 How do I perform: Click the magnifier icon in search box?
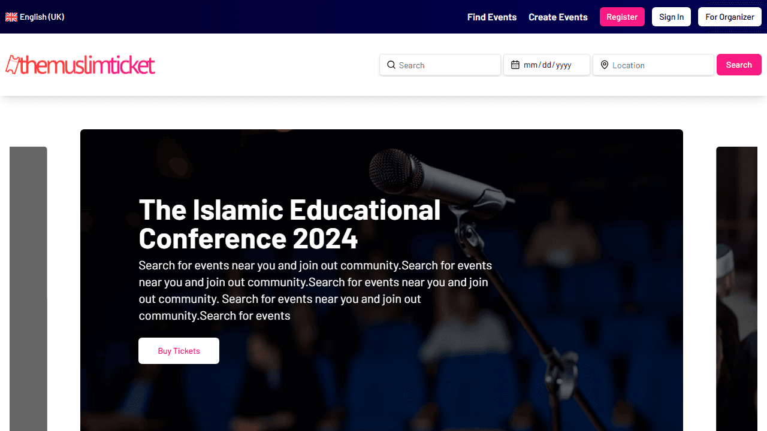[x=391, y=65]
